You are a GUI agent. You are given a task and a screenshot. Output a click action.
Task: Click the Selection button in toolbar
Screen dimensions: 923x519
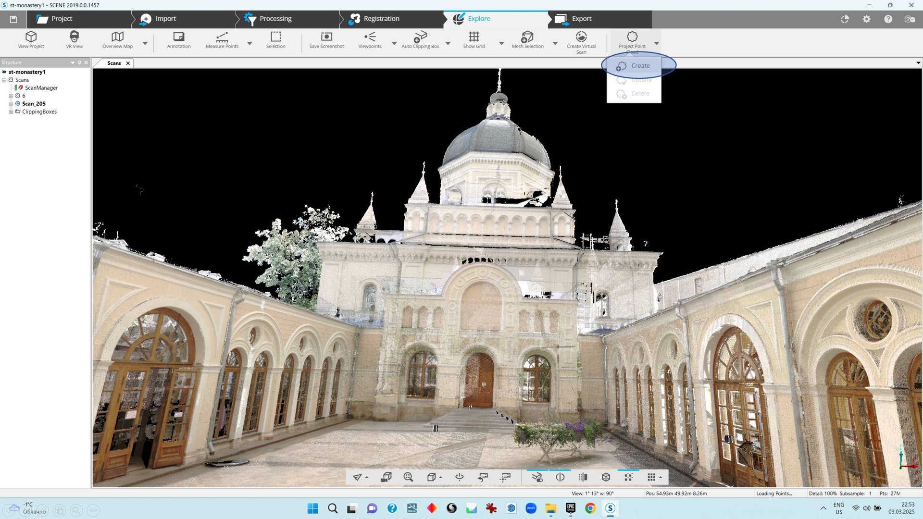coord(275,39)
